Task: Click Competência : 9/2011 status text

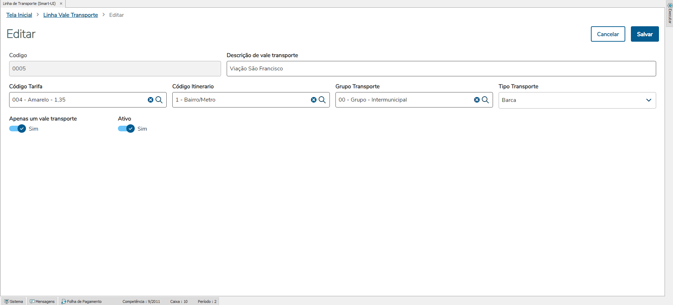Action: pos(141,301)
